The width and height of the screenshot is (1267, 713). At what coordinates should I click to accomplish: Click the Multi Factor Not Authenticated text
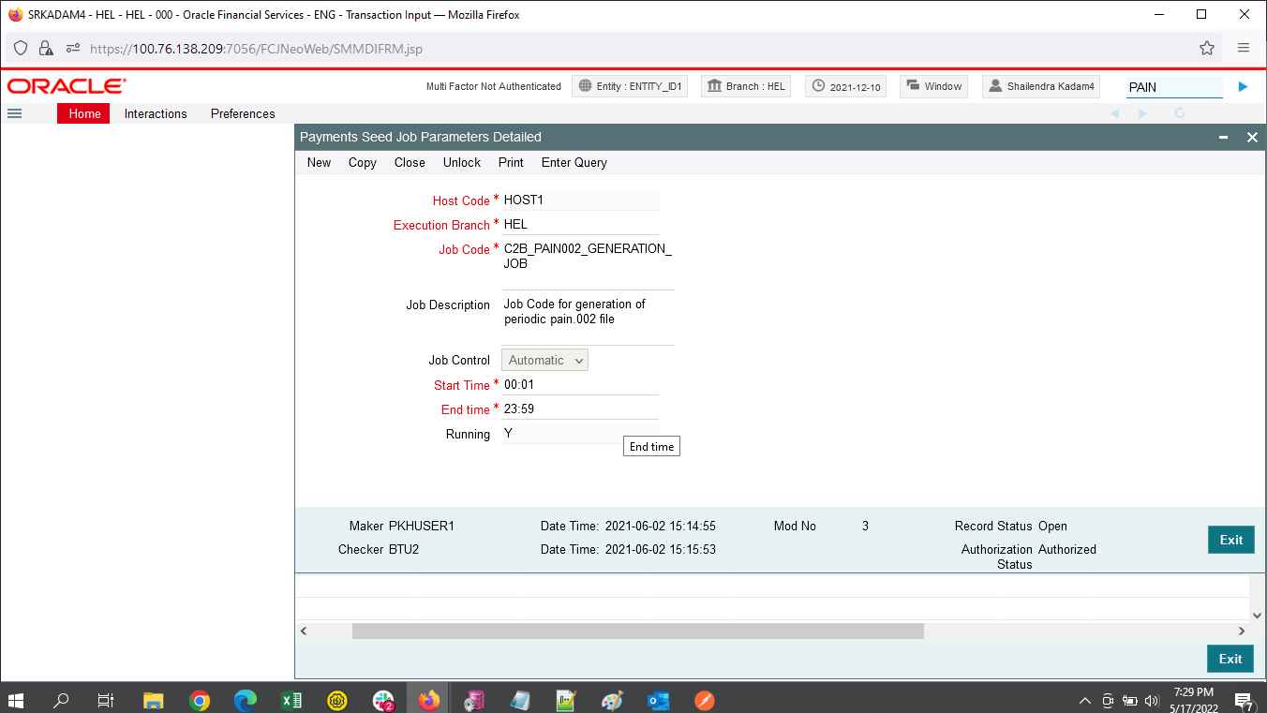[x=494, y=86]
